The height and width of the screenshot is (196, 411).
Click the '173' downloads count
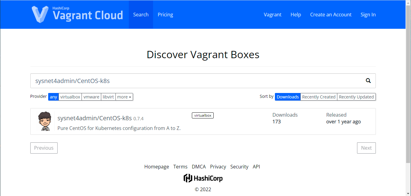pos(277,122)
